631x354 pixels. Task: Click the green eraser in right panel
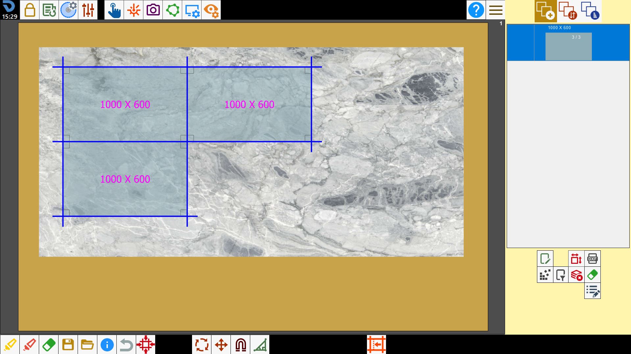point(592,275)
